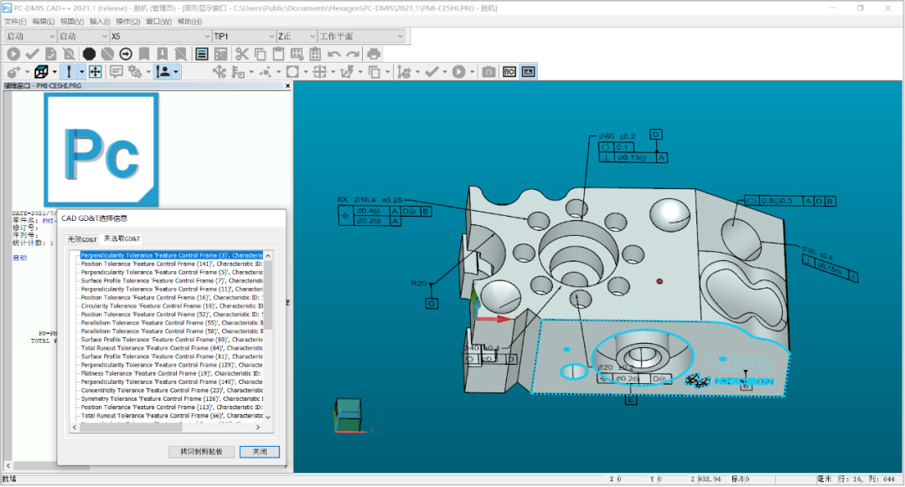Image resolution: width=905 pixels, height=487 pixels.
Task: Select Parallelism Tolerance 'Feature Control Frame (55)' row
Action: tap(172, 323)
